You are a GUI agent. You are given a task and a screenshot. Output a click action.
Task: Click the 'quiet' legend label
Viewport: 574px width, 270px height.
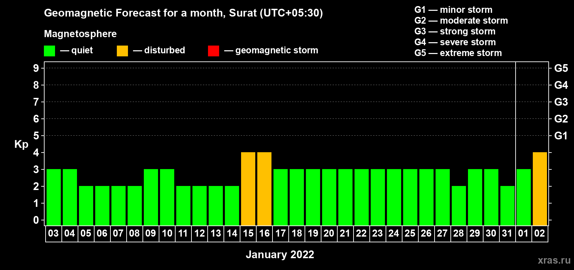(x=82, y=50)
